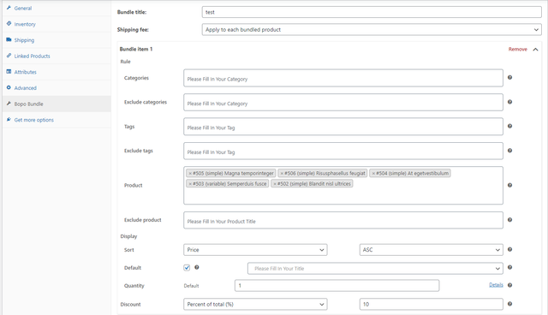Click the Exclude tags input field

click(x=343, y=151)
